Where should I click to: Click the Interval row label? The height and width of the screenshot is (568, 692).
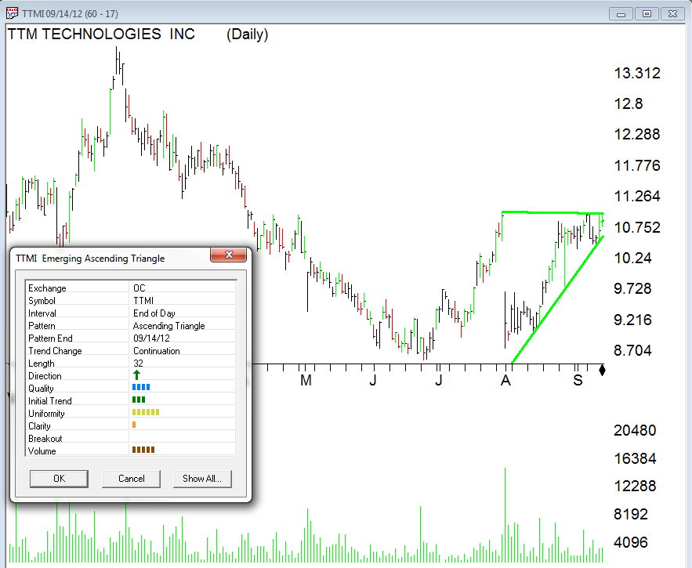click(x=42, y=313)
